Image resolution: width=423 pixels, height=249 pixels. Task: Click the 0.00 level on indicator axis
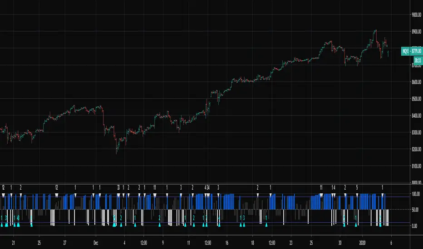[x=415, y=226]
